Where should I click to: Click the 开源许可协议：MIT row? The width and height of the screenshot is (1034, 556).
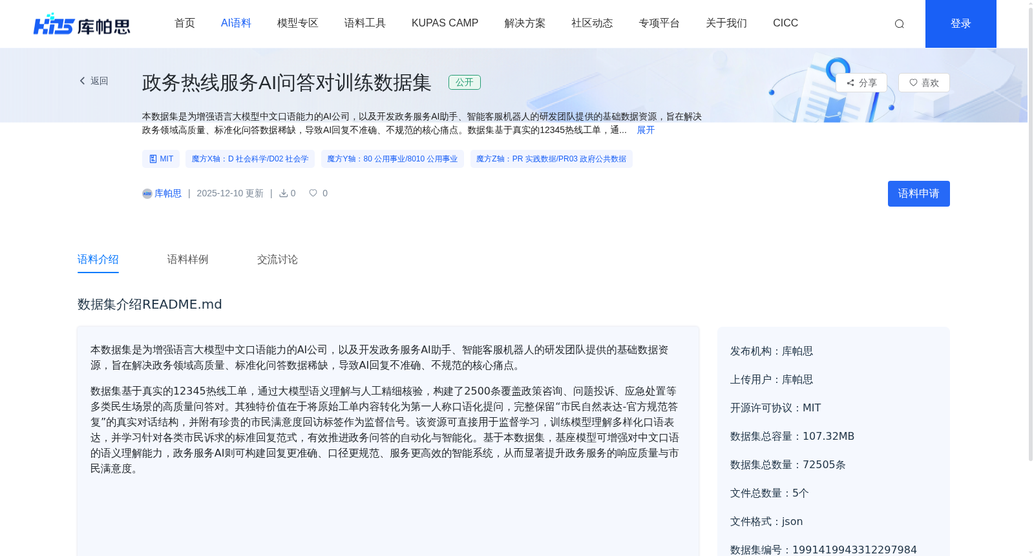pyautogui.click(x=775, y=408)
